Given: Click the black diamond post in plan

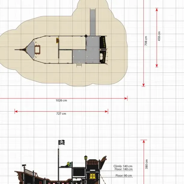Looking at the screenshot, I should (x=86, y=36).
